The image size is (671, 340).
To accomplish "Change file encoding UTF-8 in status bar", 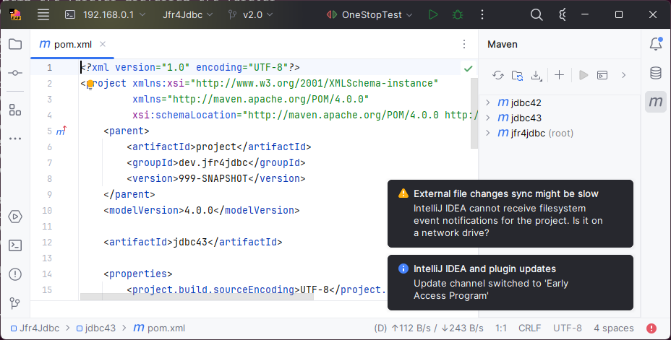I will tap(567, 328).
